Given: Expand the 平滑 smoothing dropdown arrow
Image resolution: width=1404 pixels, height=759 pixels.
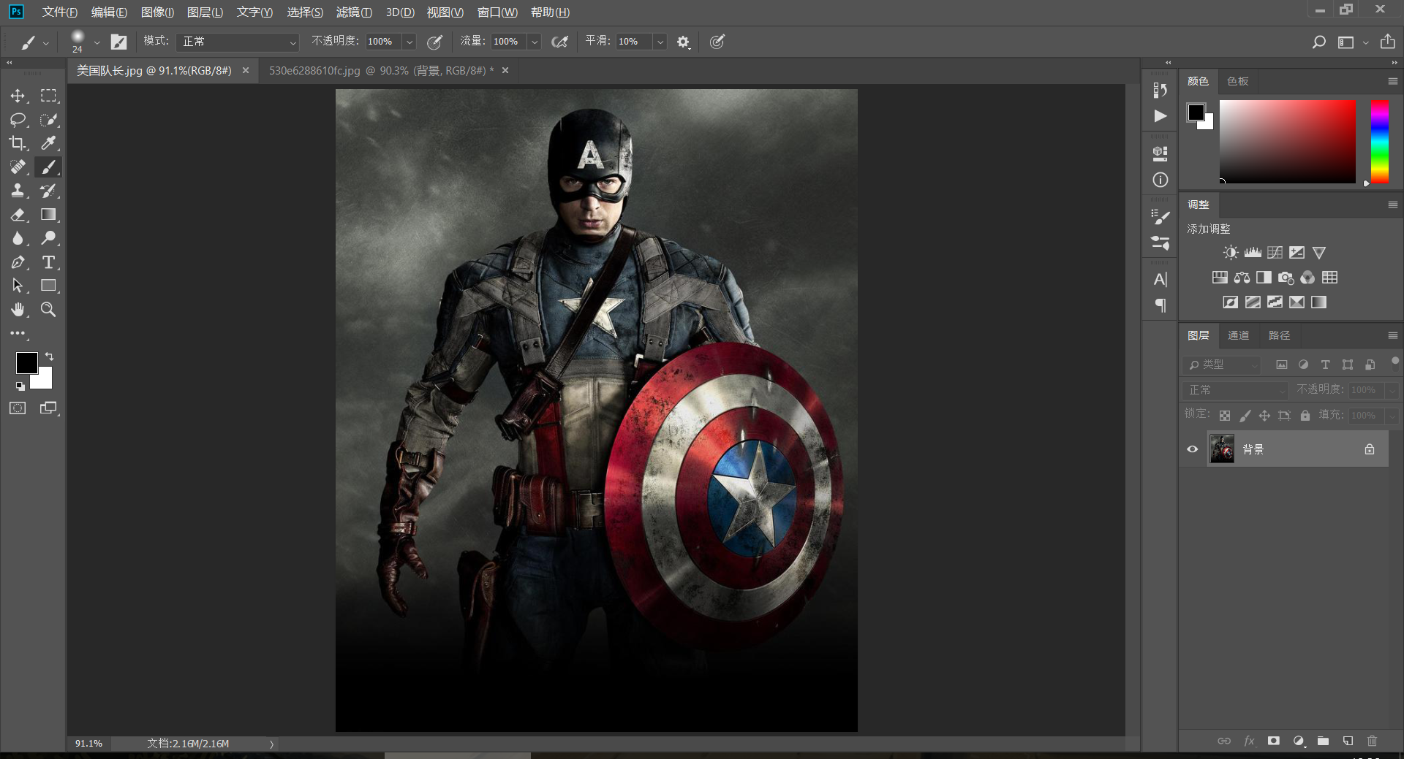Looking at the screenshot, I should (660, 42).
